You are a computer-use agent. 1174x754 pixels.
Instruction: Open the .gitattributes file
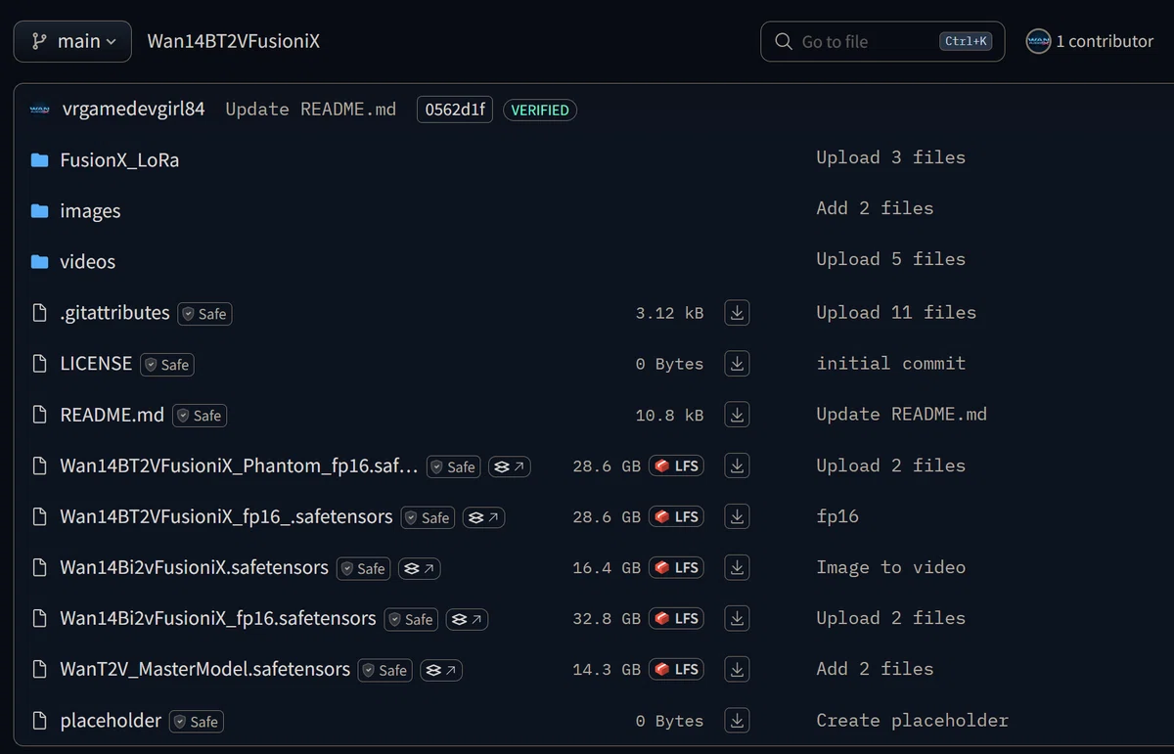click(x=114, y=313)
